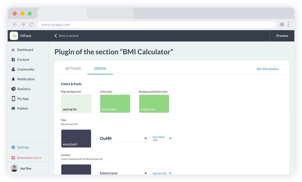Click the Notification bell icon
Image resolution: width=302 pixels, height=182 pixels.
[13, 79]
